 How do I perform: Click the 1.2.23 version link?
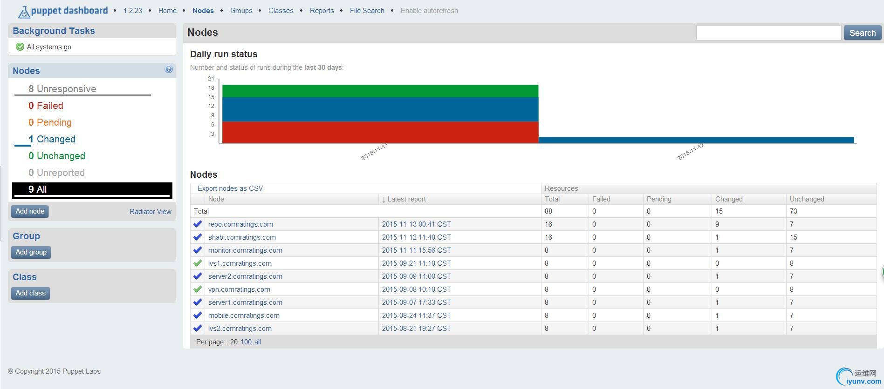[133, 11]
